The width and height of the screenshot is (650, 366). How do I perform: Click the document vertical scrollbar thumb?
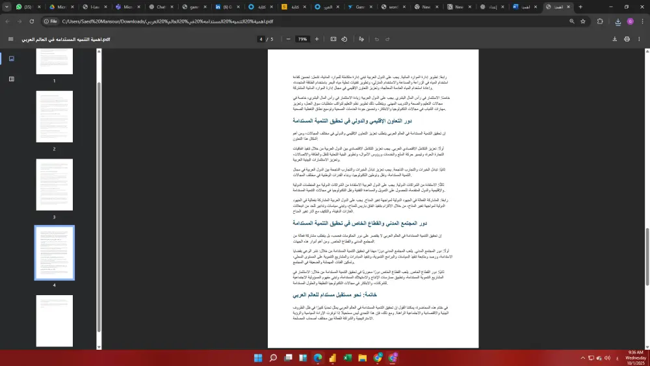click(x=647, y=257)
